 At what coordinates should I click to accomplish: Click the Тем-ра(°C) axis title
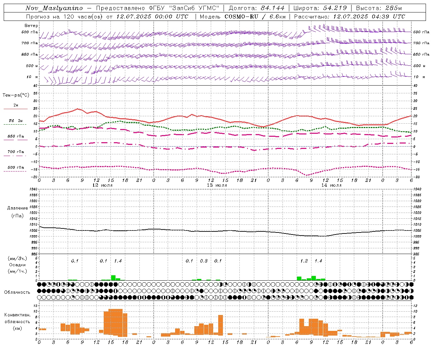pos(16,95)
